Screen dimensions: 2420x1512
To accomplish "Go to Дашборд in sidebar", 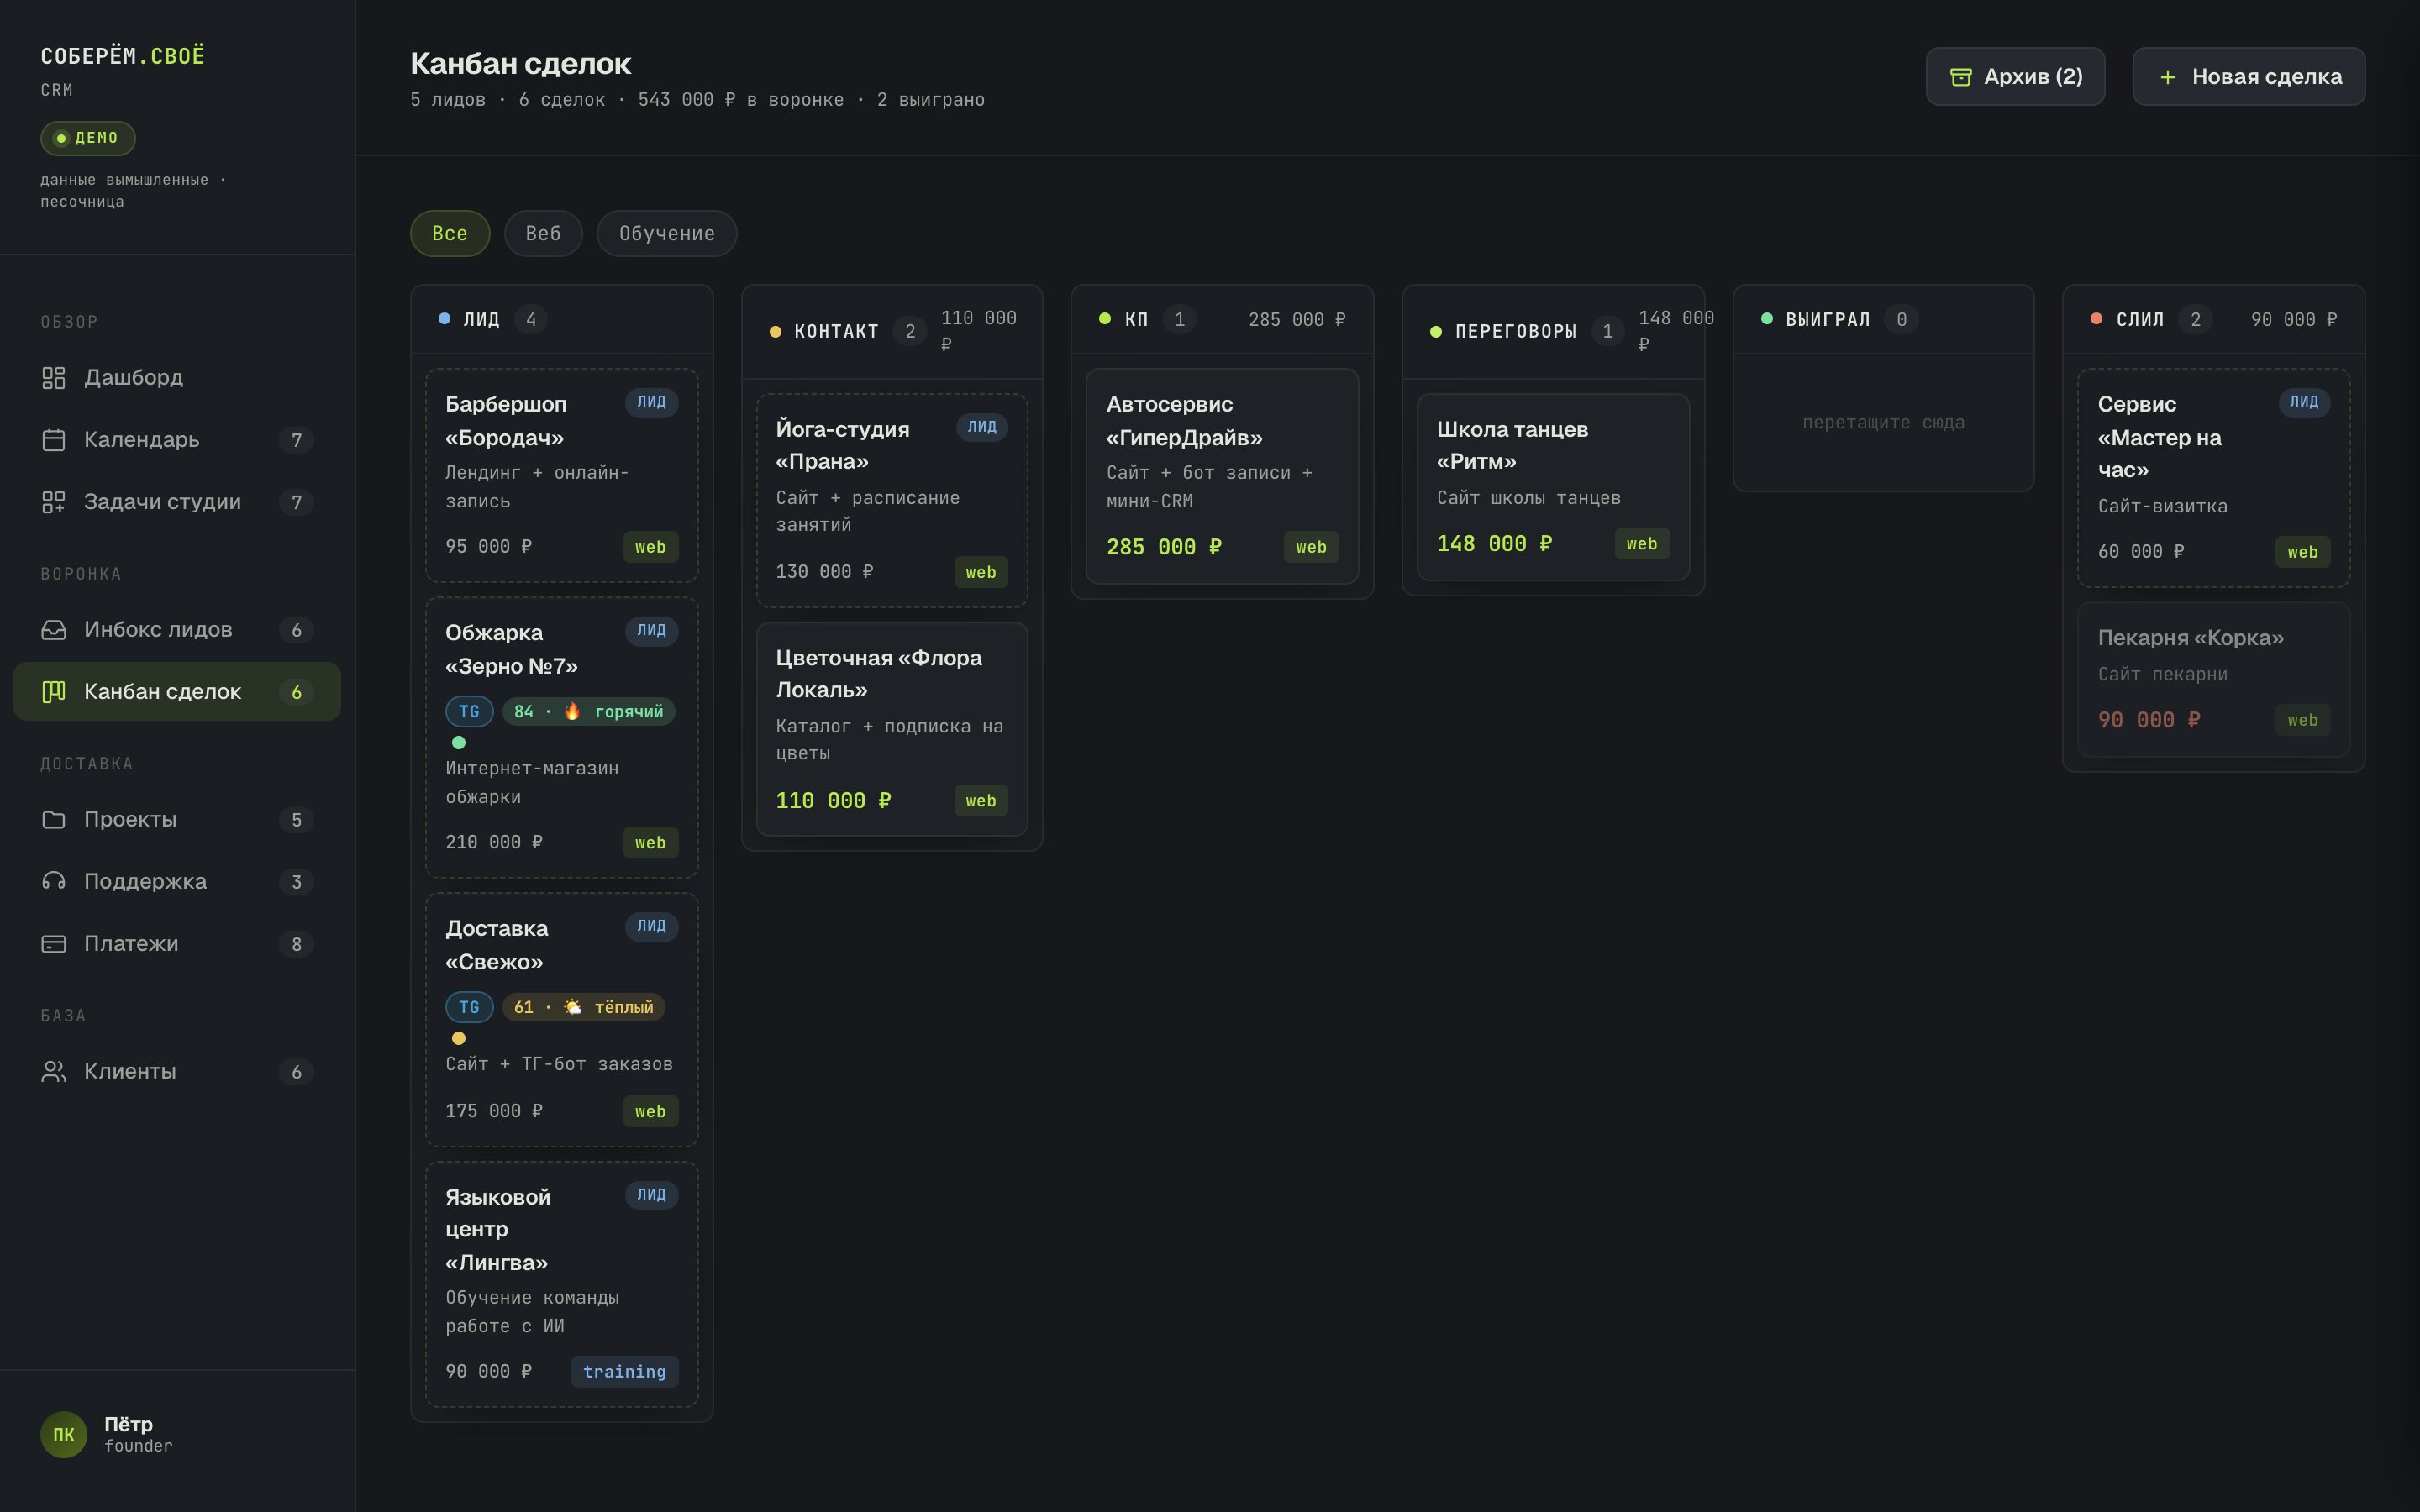I will (x=177, y=378).
